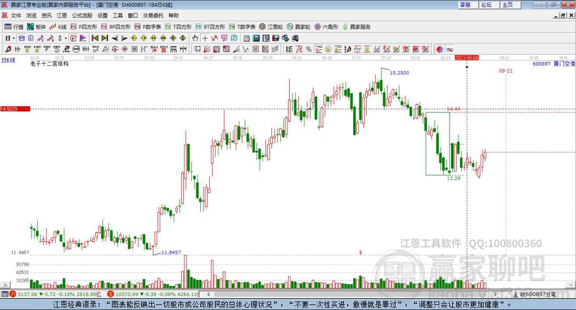This screenshot has height=310, width=576.
Task: Open the P数字表 tool
Action: pos(148,27)
